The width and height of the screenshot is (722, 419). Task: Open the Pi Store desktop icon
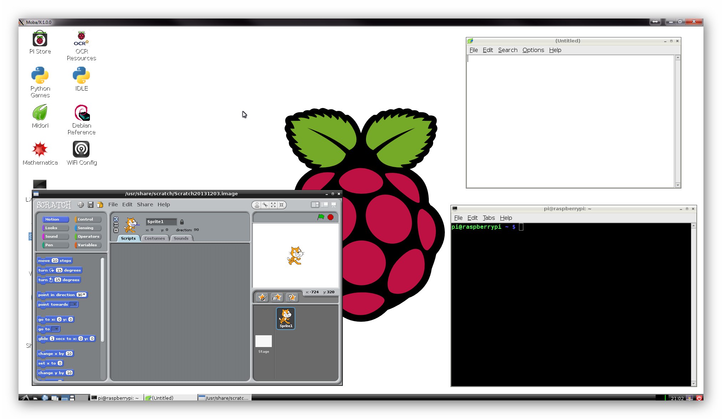[x=40, y=42]
